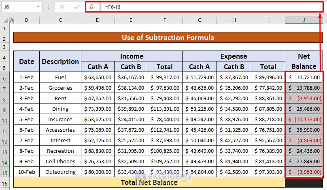Click the Cancel X icon in formula bar
The width and height of the screenshot is (327, 190).
tap(62, 7)
